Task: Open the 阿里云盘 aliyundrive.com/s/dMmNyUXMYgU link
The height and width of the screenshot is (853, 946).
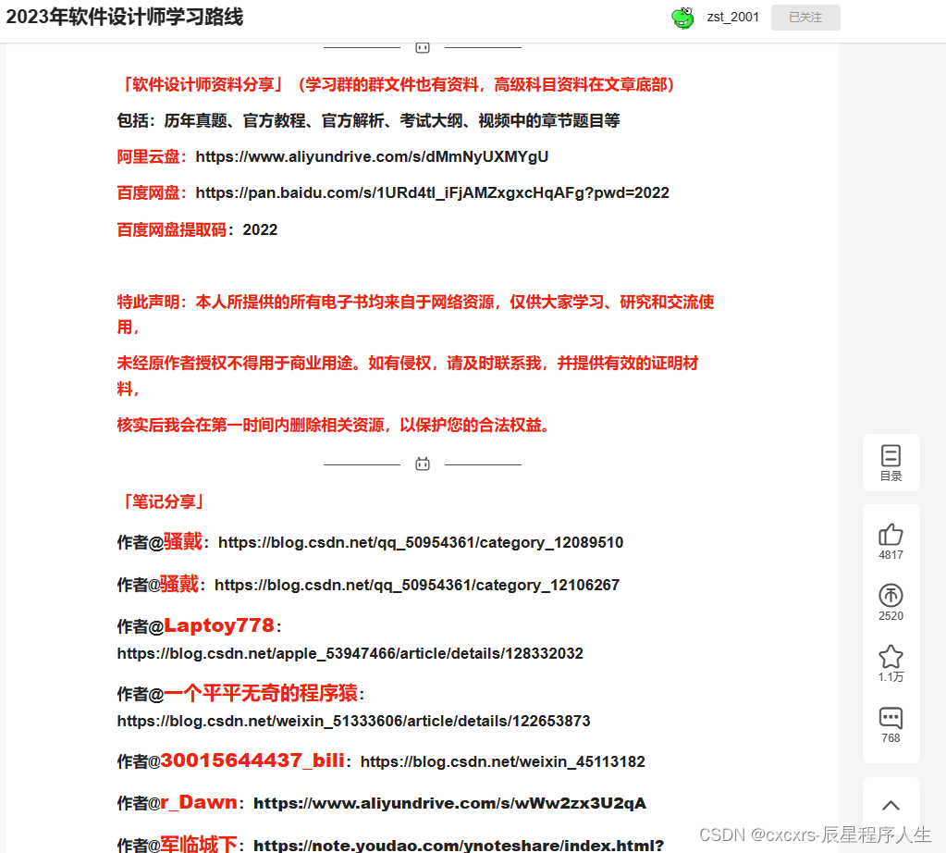Action: click(372, 157)
